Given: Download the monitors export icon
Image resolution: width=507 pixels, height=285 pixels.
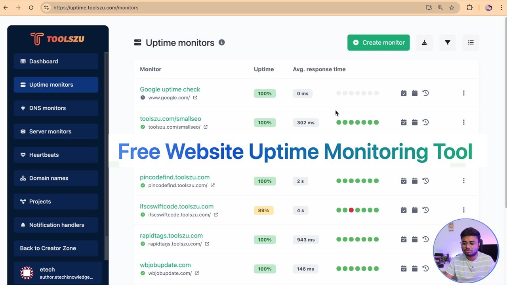Looking at the screenshot, I should click(x=424, y=42).
